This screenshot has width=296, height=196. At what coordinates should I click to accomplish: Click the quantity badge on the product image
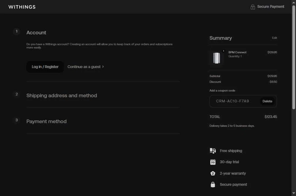[224, 51]
